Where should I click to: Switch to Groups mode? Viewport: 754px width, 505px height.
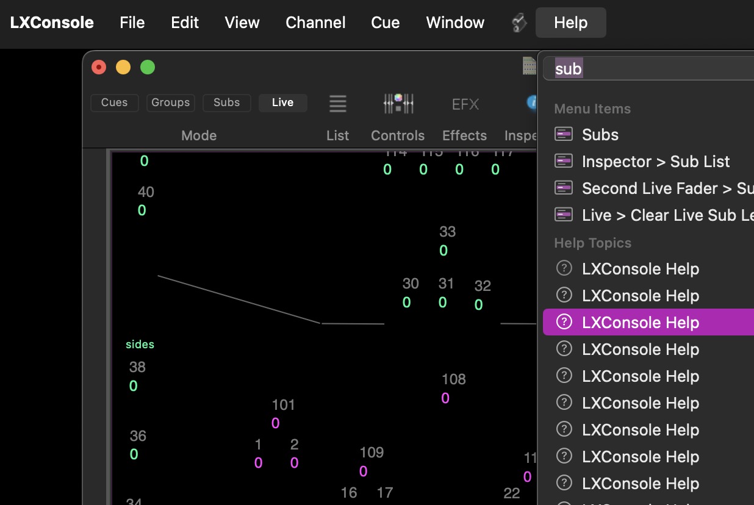tap(170, 102)
